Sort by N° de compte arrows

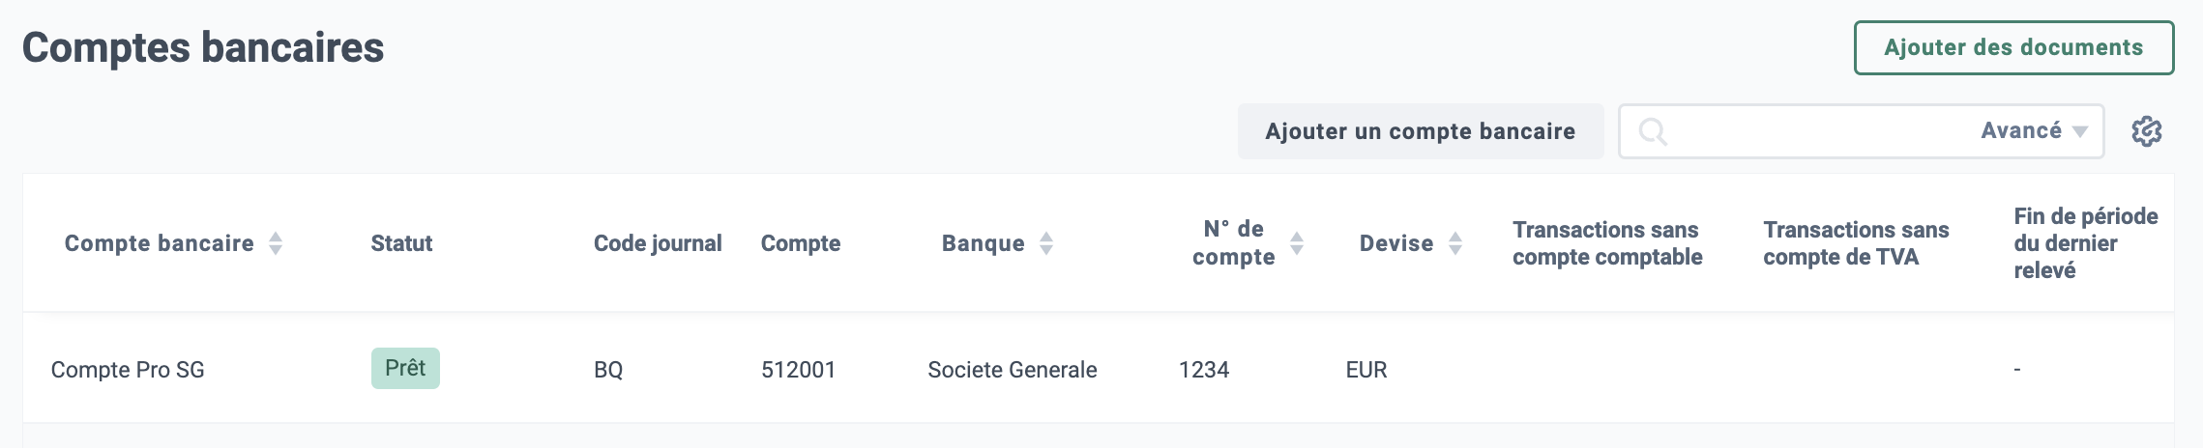coord(1297,243)
